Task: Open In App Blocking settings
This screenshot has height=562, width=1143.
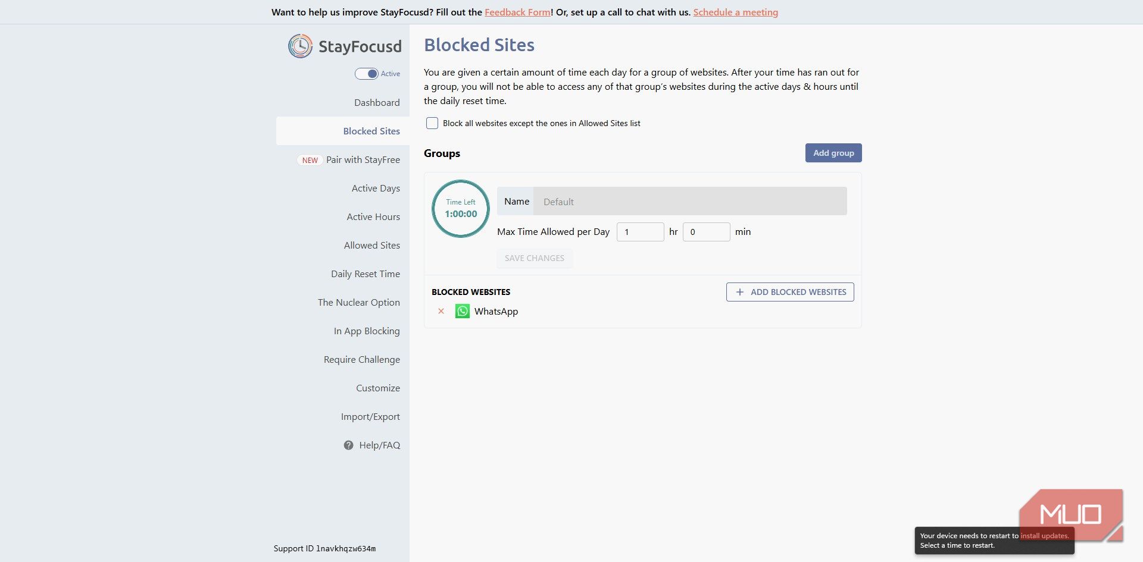Action: pos(367,331)
